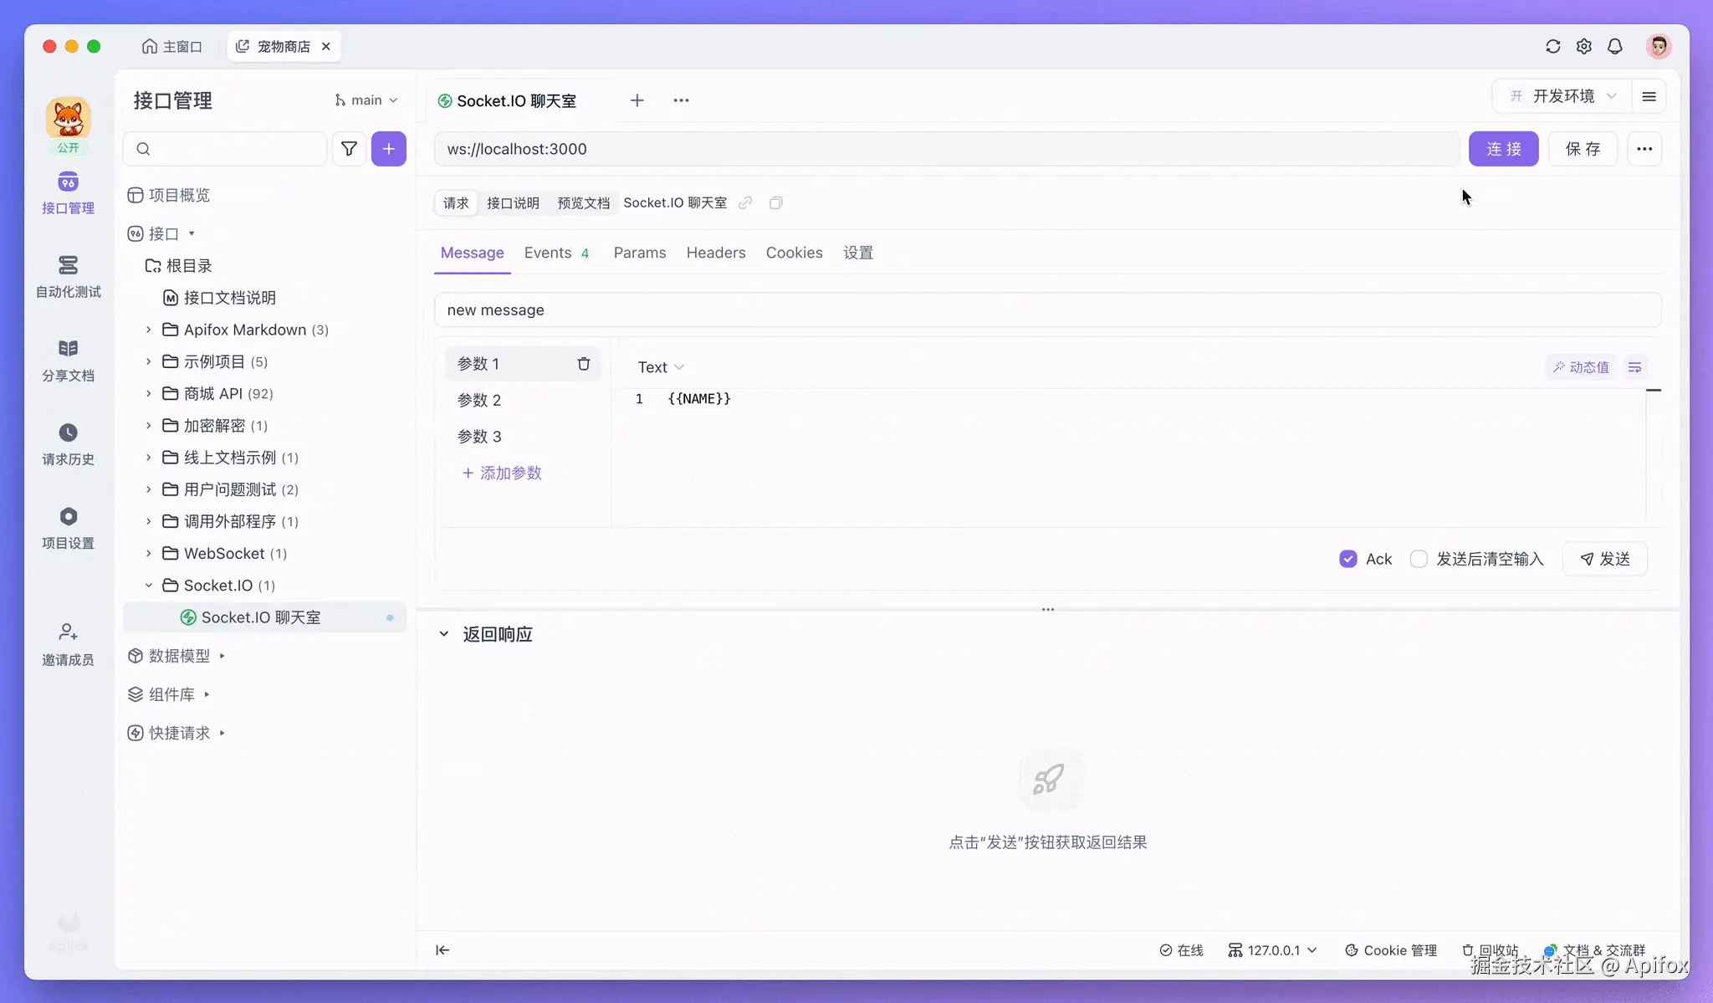Select 预览文档 tab

pyautogui.click(x=584, y=203)
